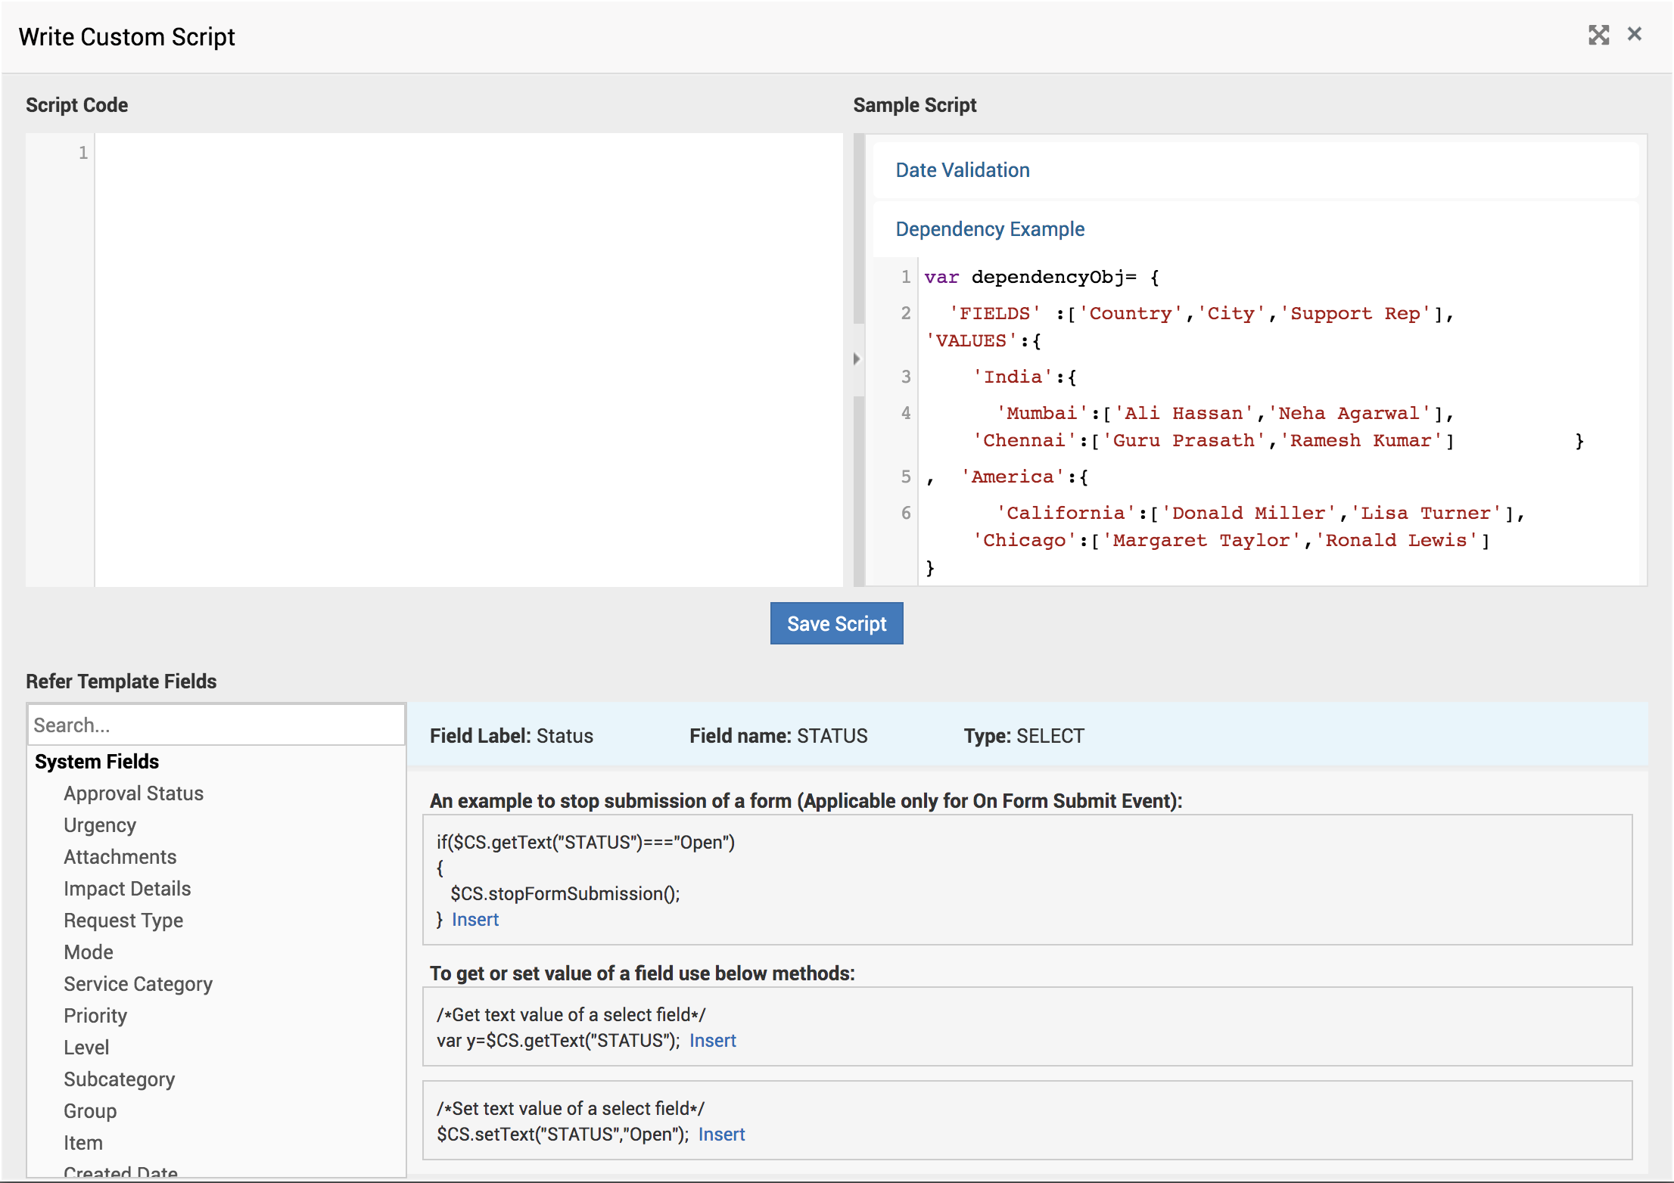Select the Impact Details field
The width and height of the screenshot is (1674, 1183).
point(127,889)
